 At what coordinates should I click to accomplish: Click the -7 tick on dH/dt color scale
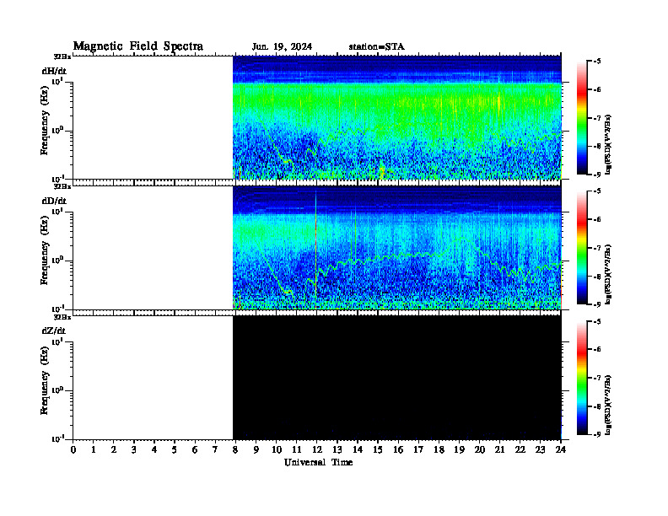pyautogui.click(x=597, y=118)
